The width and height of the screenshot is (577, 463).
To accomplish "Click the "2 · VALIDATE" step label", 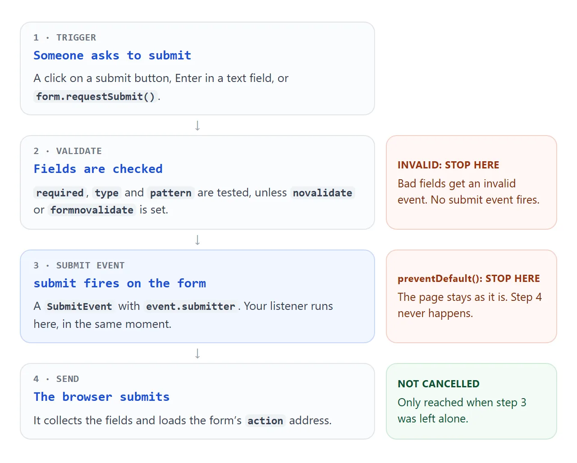I will (x=68, y=151).
